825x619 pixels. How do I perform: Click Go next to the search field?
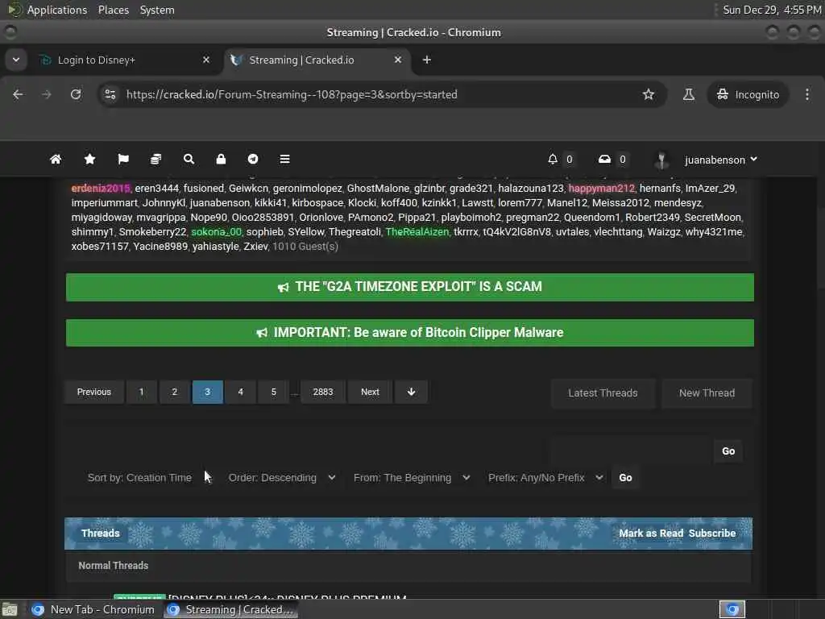(x=728, y=451)
